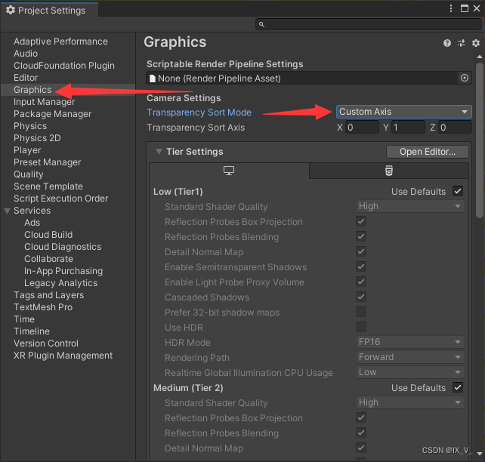Click the Project Settings tab
Screen dimensions: 485x462
50,11
